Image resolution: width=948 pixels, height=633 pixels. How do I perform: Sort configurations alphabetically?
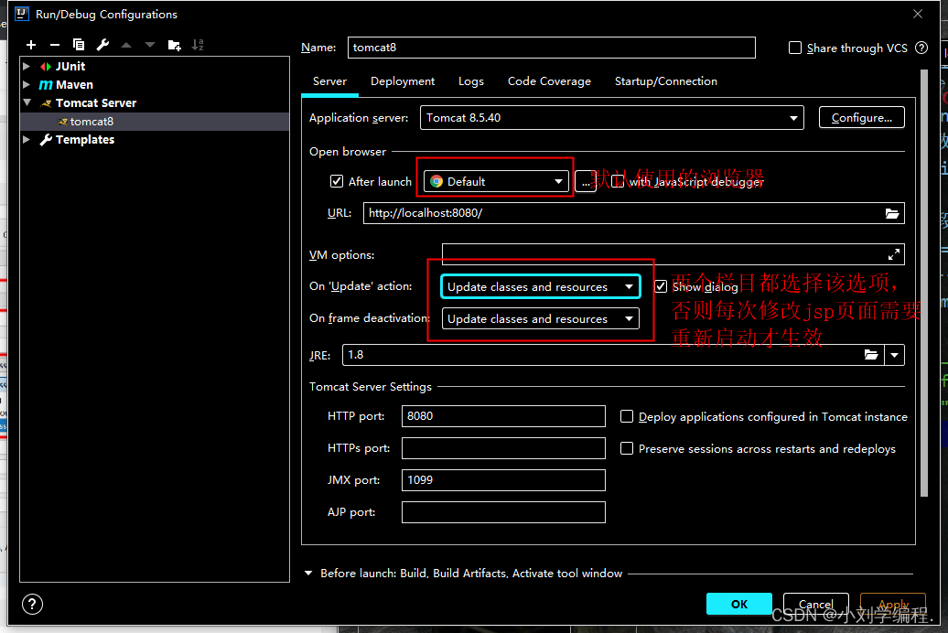coord(198,45)
